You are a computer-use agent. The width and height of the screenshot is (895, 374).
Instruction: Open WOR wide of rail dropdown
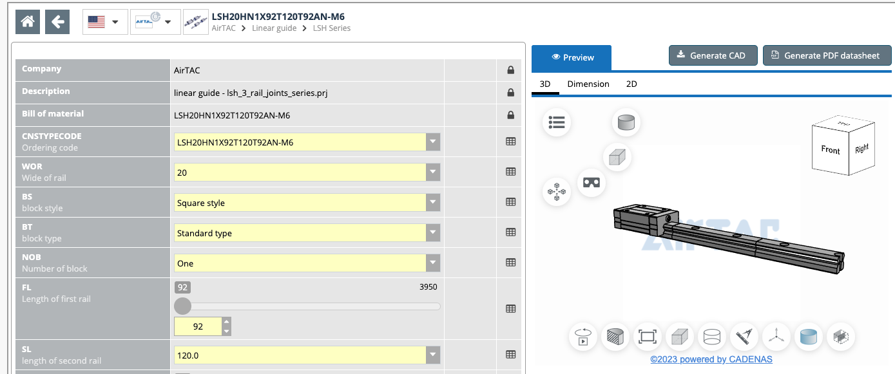307,173
